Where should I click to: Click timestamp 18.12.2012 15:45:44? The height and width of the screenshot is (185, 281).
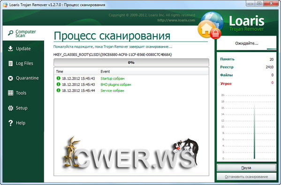click(78, 90)
